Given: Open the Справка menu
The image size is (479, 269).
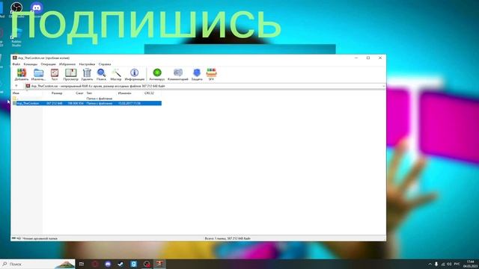Looking at the screenshot, I should point(105,64).
